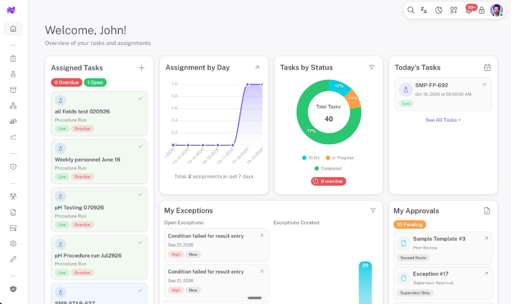Toggle the 'In Progress' legend series
Screen dimensions: 511x304
click(x=339, y=158)
